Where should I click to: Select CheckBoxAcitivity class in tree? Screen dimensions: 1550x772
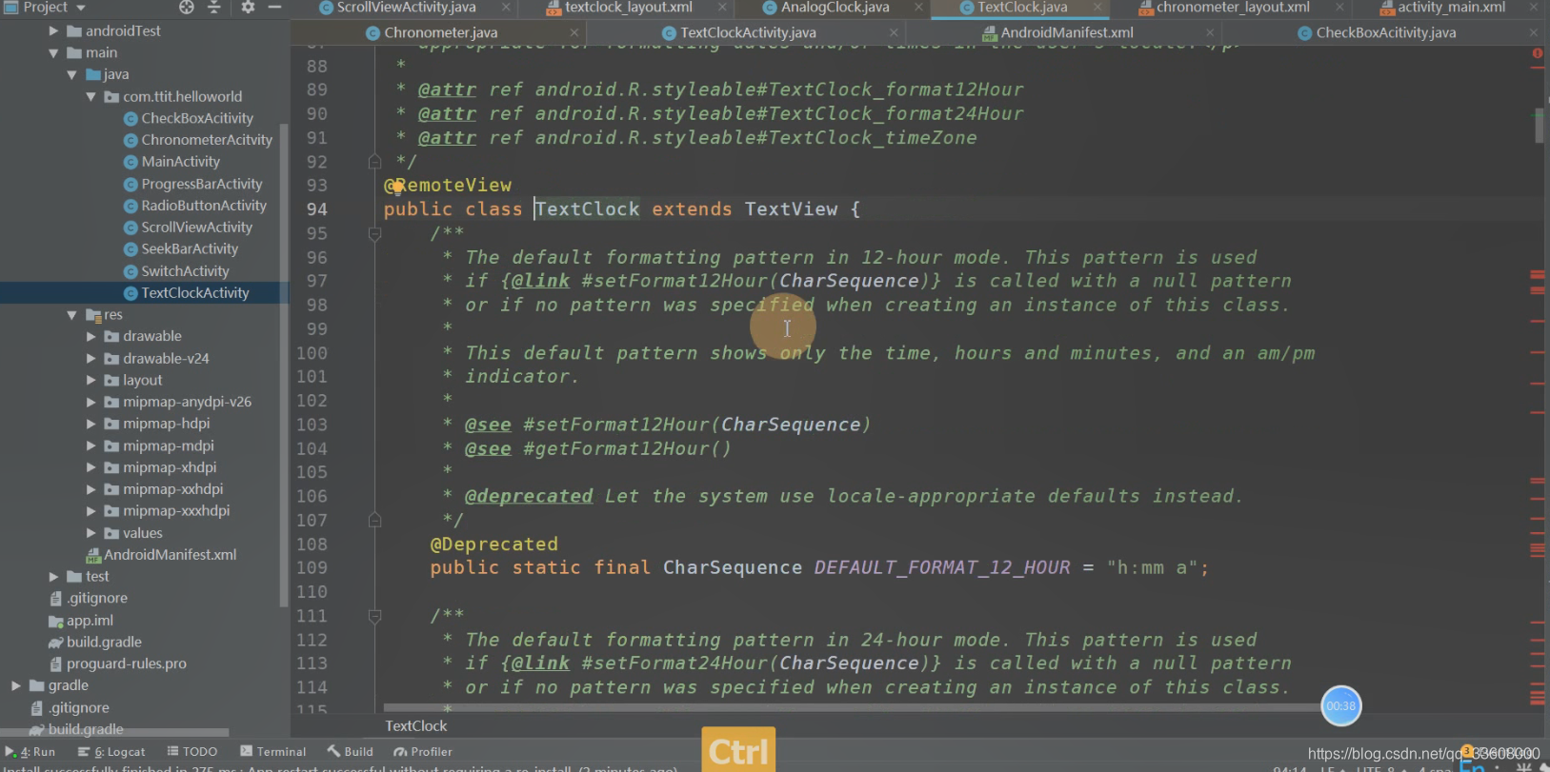pyautogui.click(x=197, y=118)
